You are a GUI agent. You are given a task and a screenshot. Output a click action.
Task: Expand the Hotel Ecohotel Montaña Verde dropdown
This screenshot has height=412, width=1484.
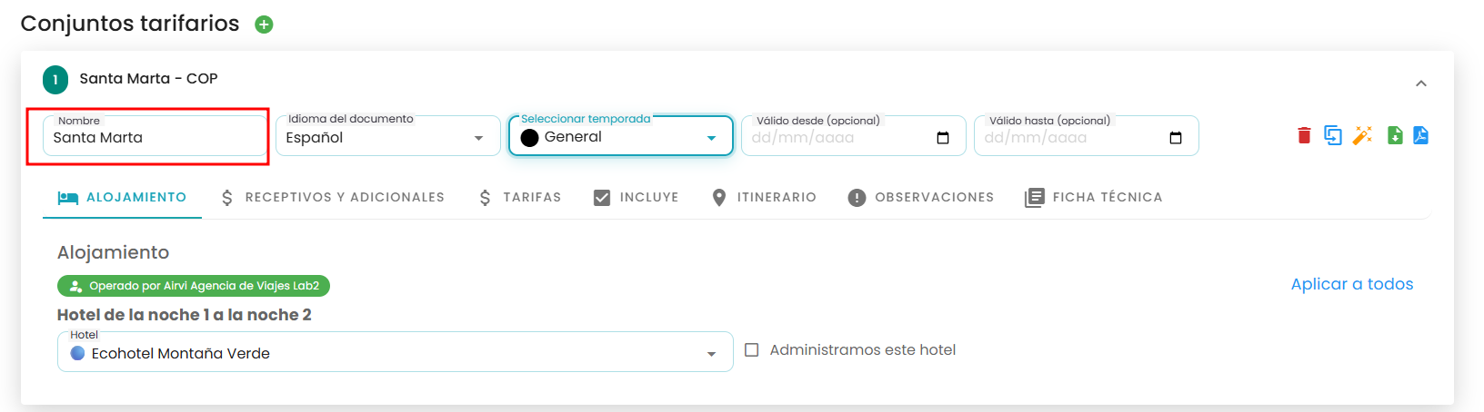[396, 352]
